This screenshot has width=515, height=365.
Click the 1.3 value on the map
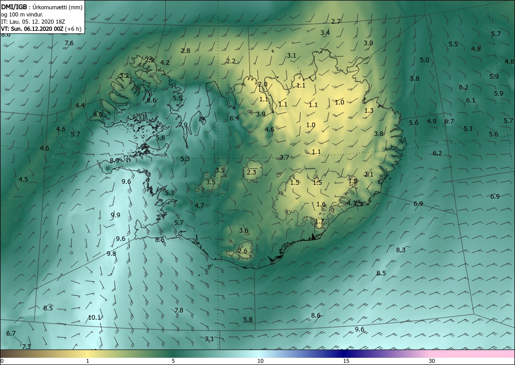[369, 111]
